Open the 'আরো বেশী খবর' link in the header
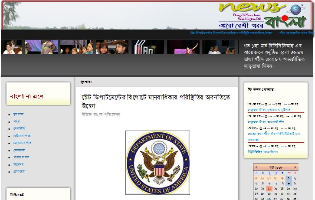Screen dimensions: 315x200 coord(241,26)
